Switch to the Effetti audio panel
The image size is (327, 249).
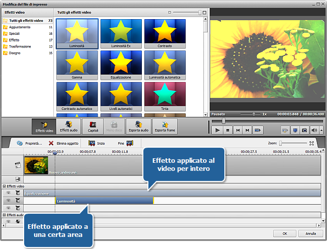(x=68, y=126)
